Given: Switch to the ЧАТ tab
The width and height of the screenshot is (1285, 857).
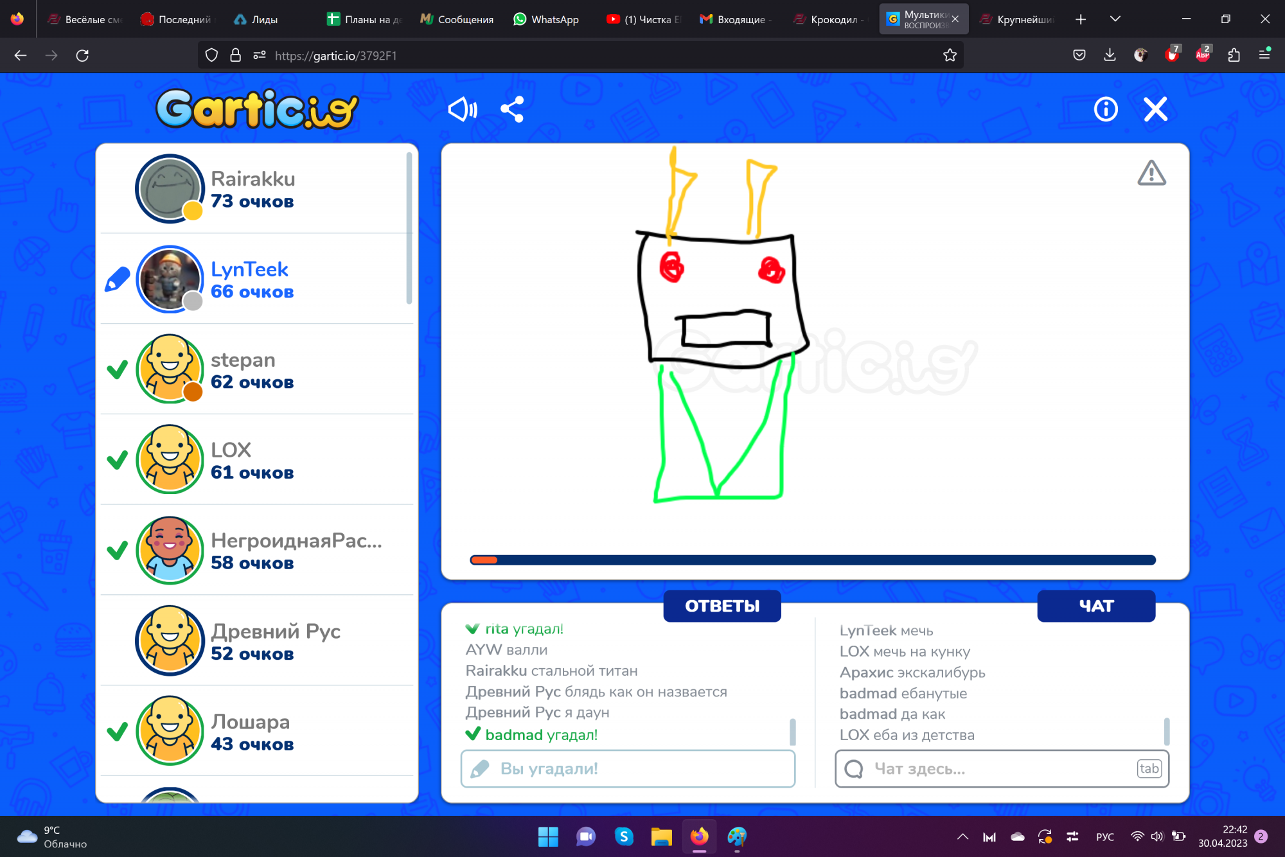Looking at the screenshot, I should click(1096, 605).
